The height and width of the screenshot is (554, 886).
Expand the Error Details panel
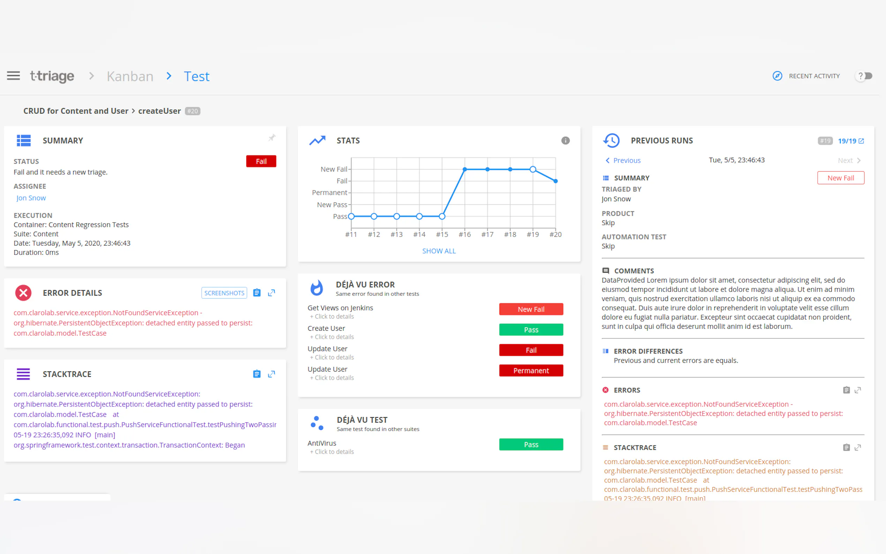click(271, 293)
